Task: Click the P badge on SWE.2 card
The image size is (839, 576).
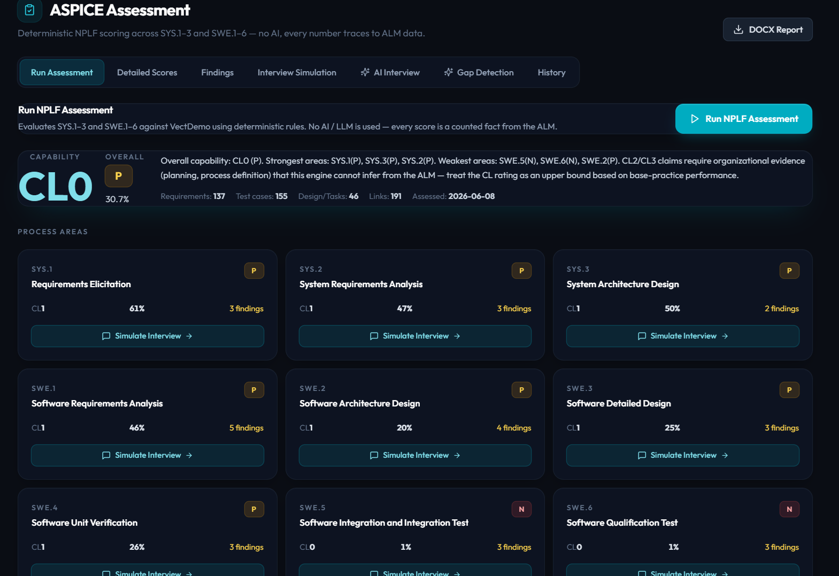Action: [521, 390]
